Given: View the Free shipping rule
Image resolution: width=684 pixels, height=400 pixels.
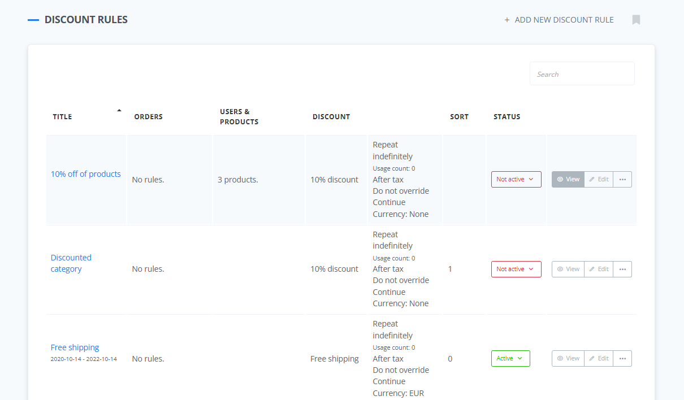Looking at the screenshot, I should click(568, 358).
